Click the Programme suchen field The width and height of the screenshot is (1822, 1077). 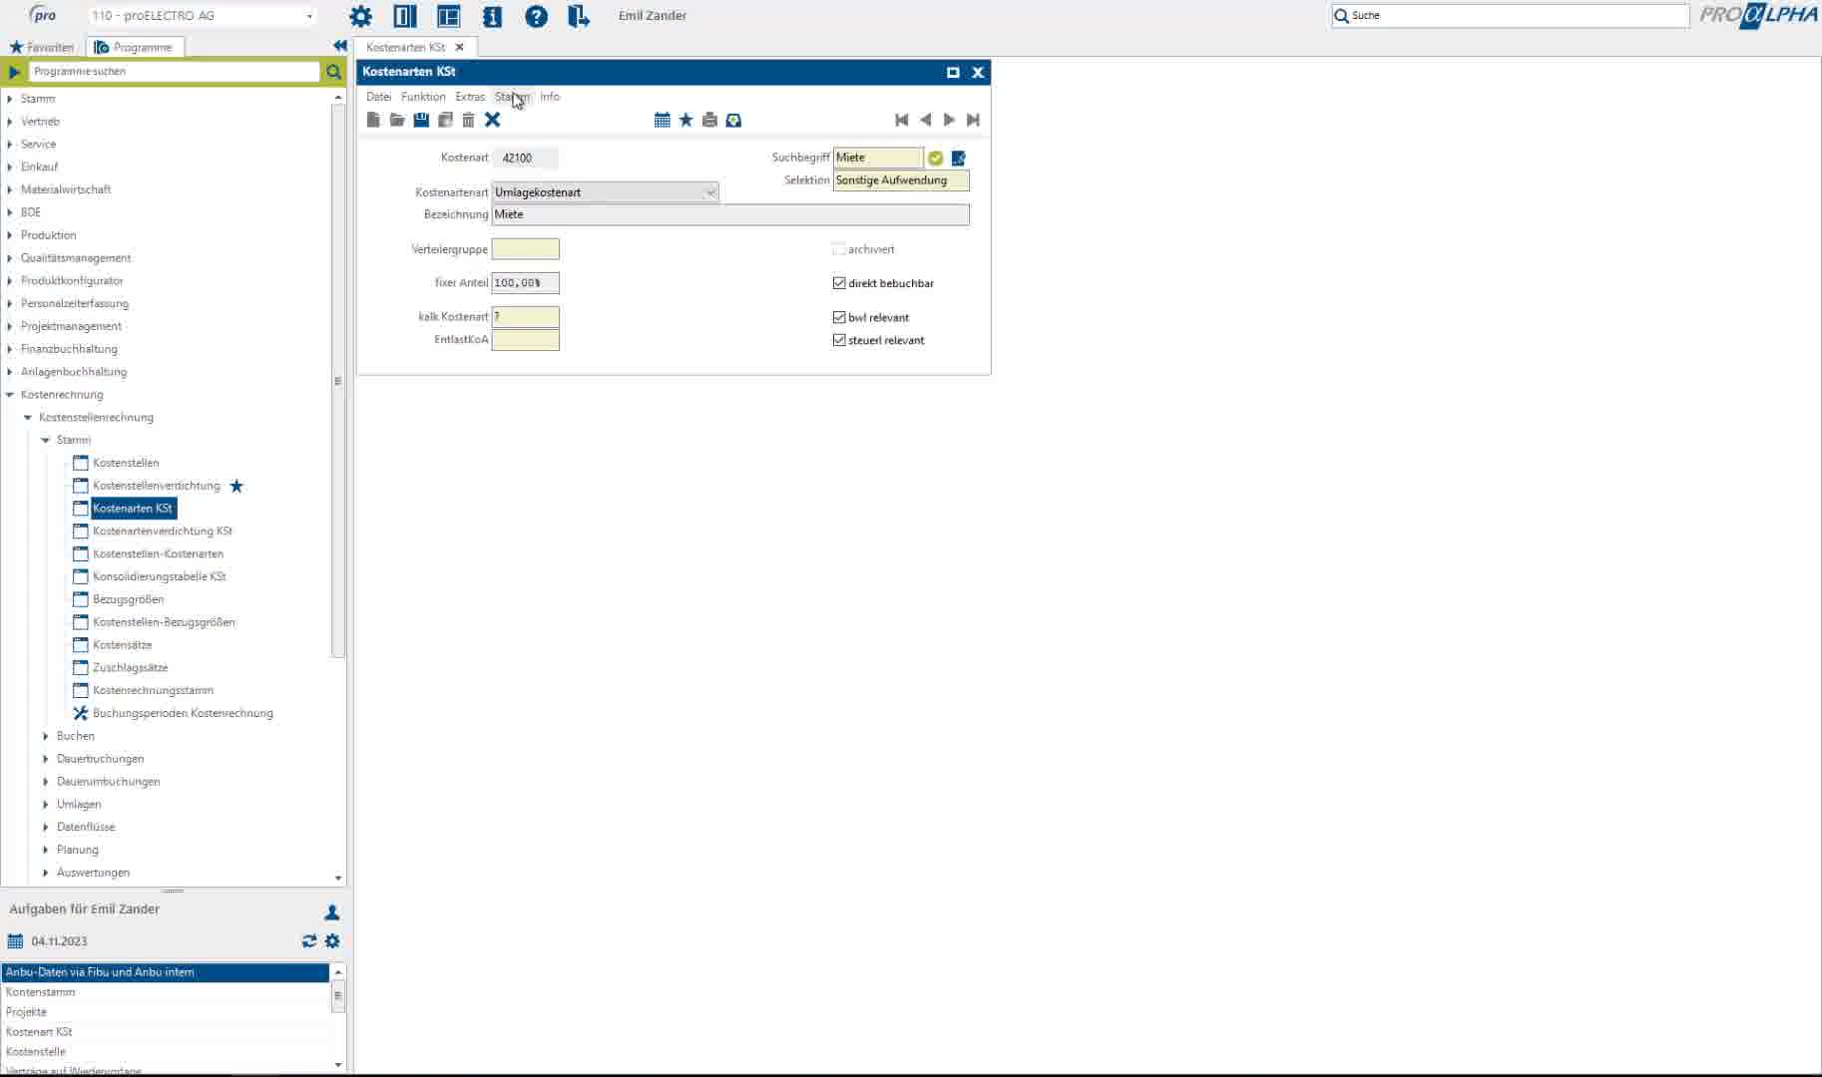(x=174, y=72)
